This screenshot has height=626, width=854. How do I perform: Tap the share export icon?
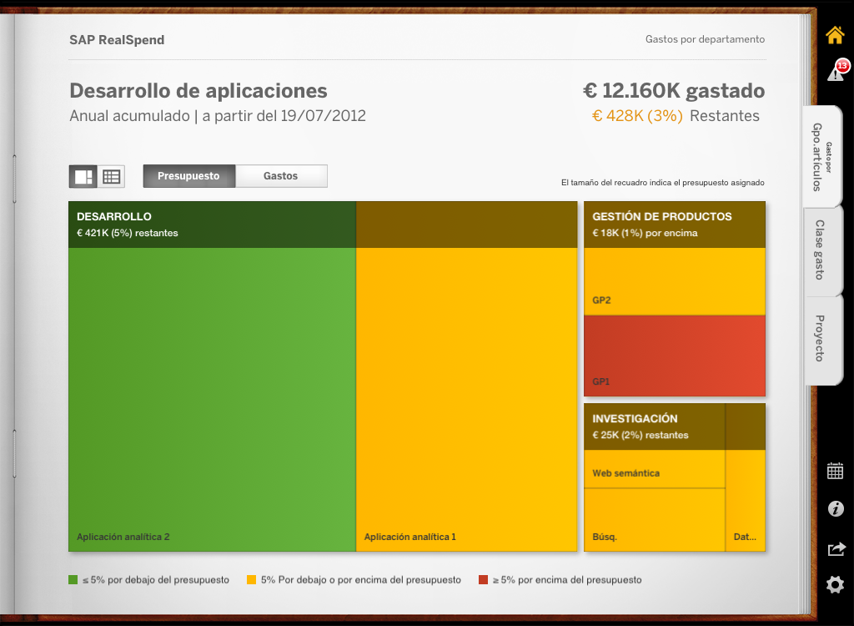click(835, 548)
